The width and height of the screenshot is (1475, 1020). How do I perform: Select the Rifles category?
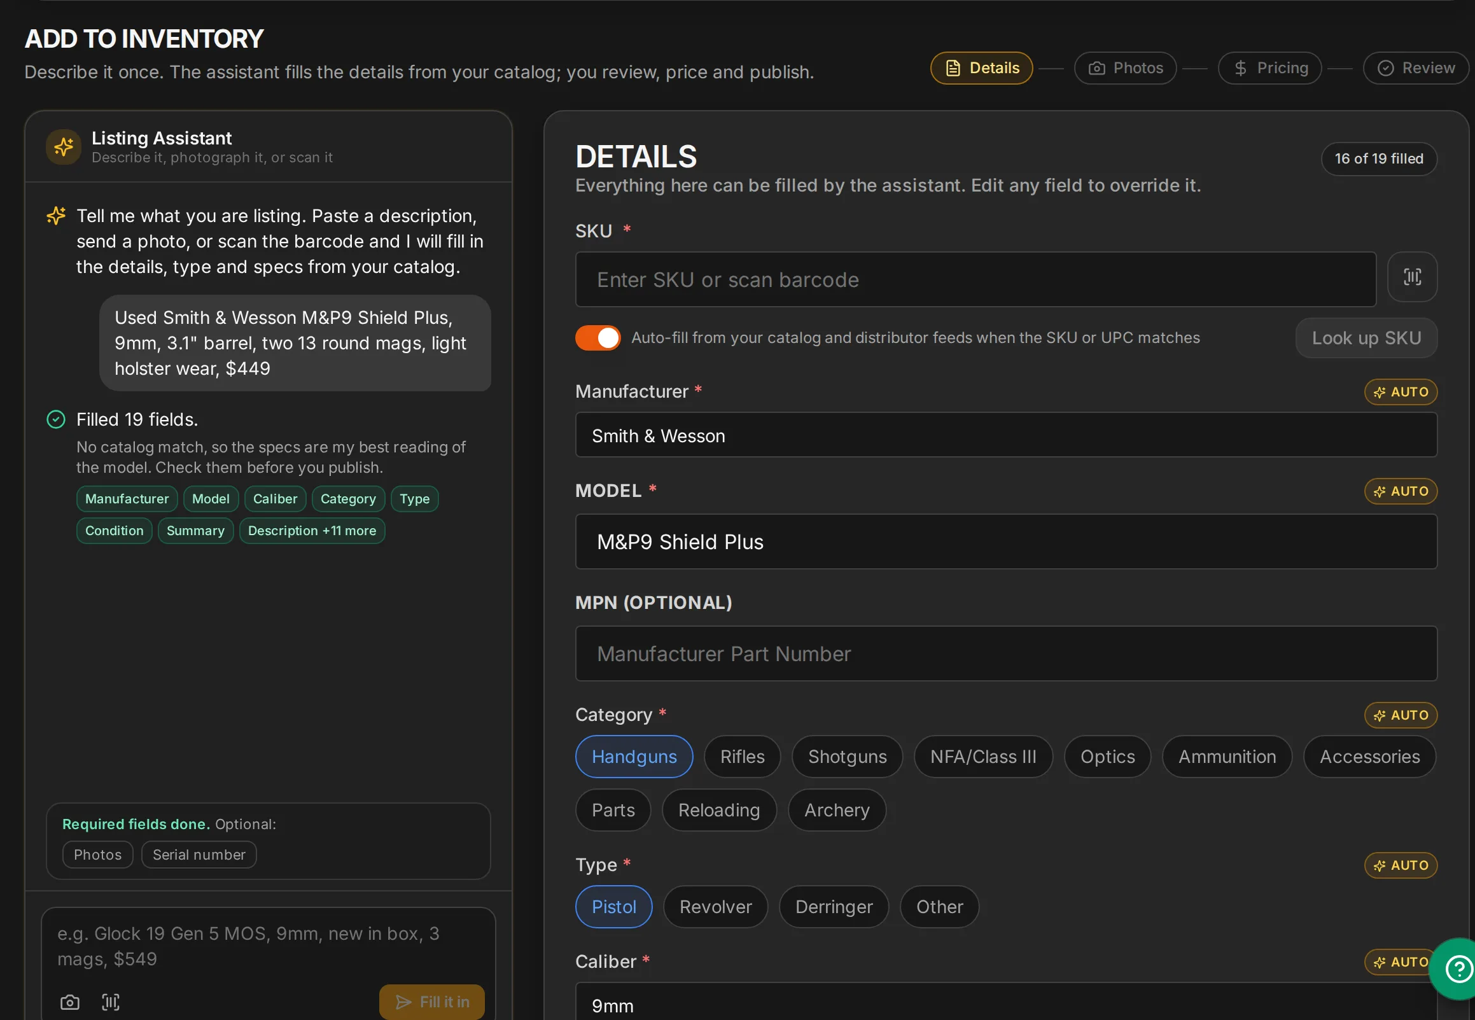point(742,756)
